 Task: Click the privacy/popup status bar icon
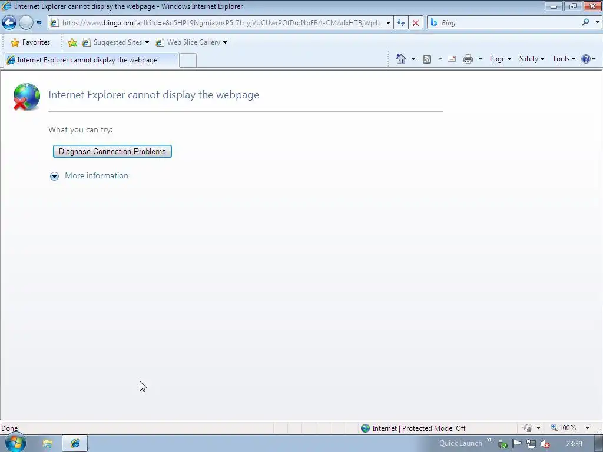528,428
